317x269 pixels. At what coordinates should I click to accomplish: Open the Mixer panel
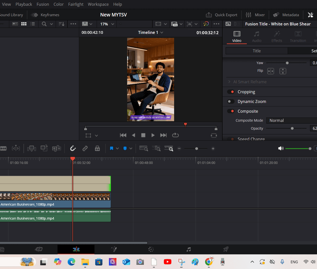click(255, 15)
